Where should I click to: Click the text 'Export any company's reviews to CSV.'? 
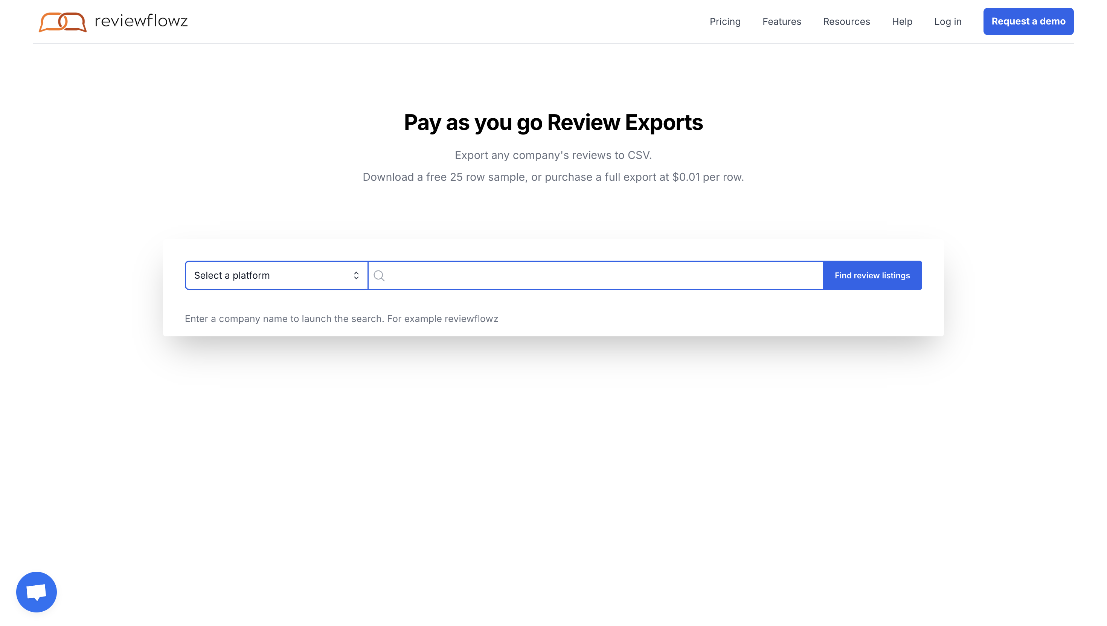point(553,155)
